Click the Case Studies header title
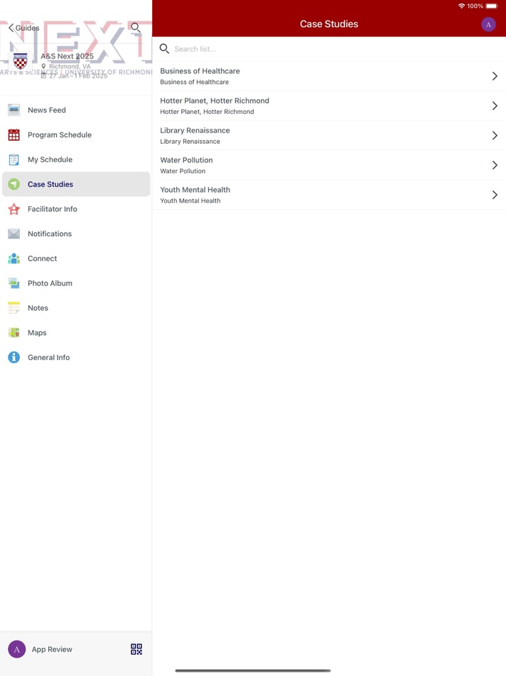Image resolution: width=506 pixels, height=676 pixels. [x=329, y=24]
